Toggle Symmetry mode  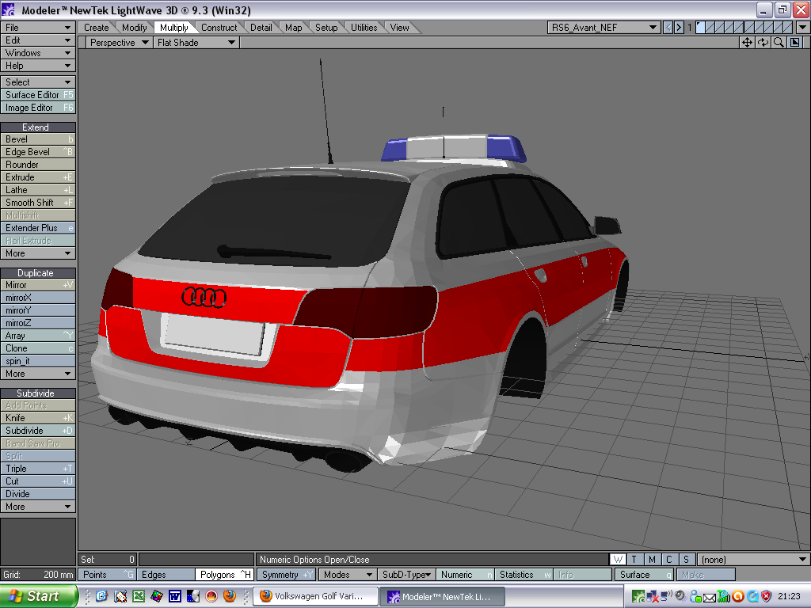(287, 575)
